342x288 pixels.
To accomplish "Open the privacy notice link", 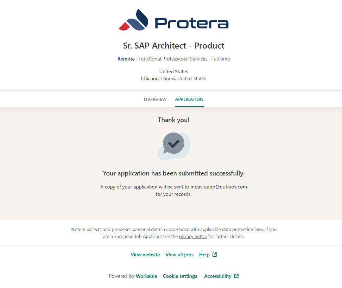I will pos(193,237).
